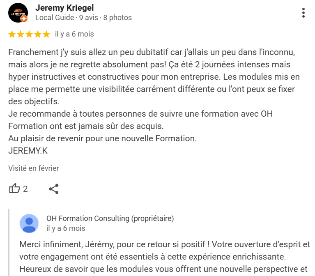Open reviewer name link Jeremy Kriegel
This screenshot has width=315, height=276.
(64, 8)
